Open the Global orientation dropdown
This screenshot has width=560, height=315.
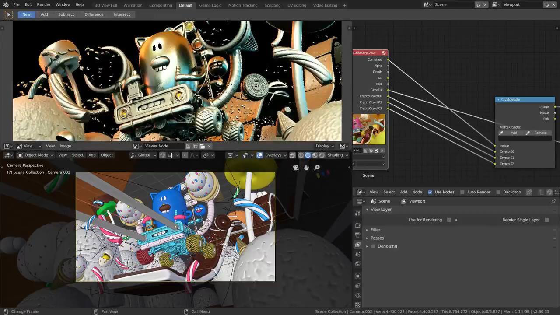coord(144,155)
